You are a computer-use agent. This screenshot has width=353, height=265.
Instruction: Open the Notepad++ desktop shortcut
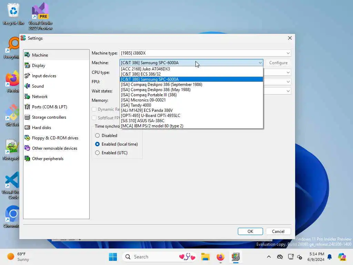click(11, 150)
